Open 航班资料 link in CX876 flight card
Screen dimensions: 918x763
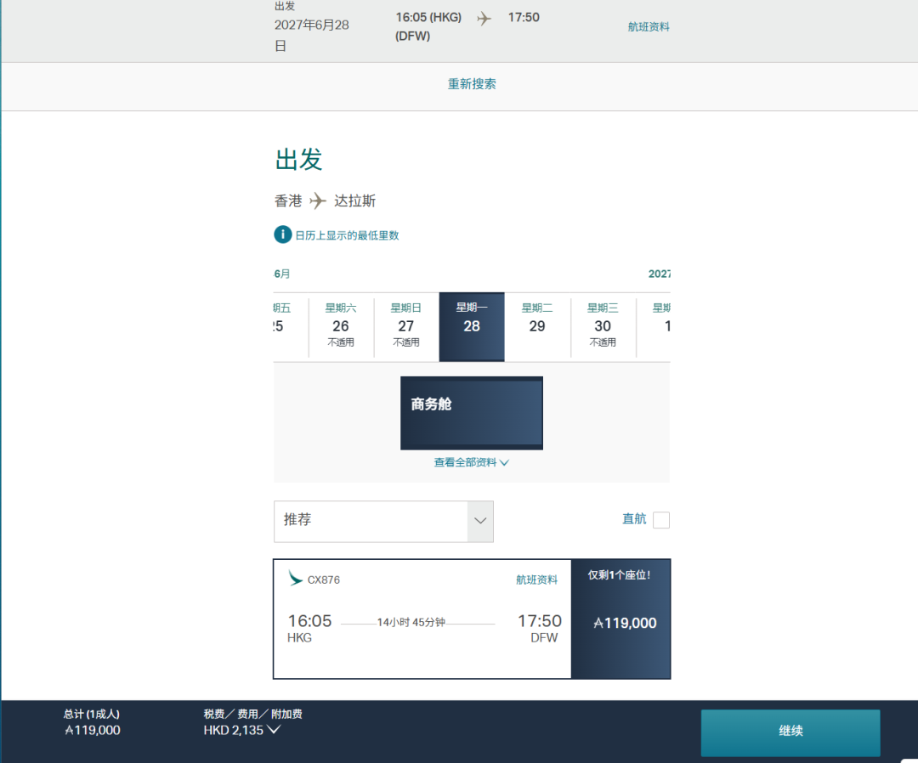[536, 579]
